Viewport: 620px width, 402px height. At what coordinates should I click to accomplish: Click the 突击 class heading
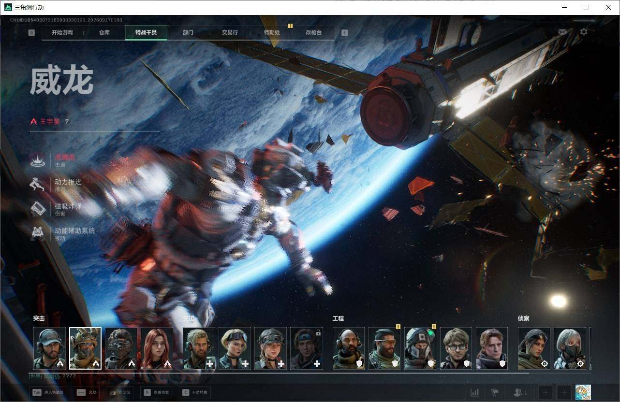(39, 318)
